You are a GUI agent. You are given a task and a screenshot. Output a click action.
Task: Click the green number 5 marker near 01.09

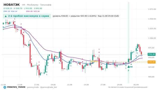[137, 53]
